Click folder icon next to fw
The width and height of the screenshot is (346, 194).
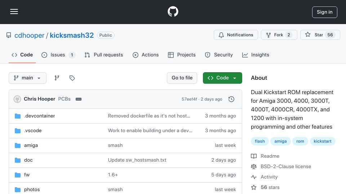[18, 175]
